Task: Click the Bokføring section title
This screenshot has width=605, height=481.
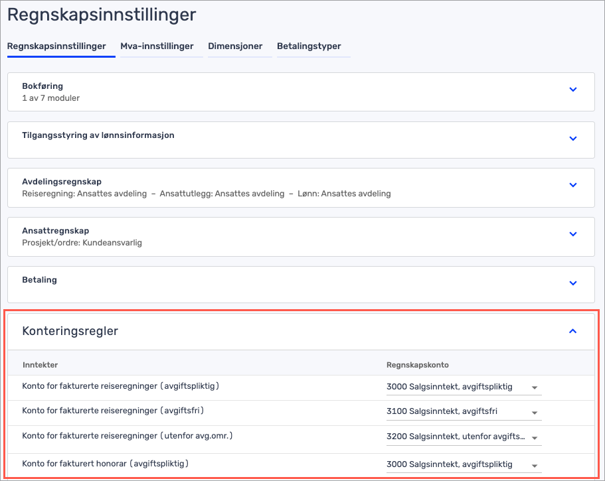Action: pos(43,86)
